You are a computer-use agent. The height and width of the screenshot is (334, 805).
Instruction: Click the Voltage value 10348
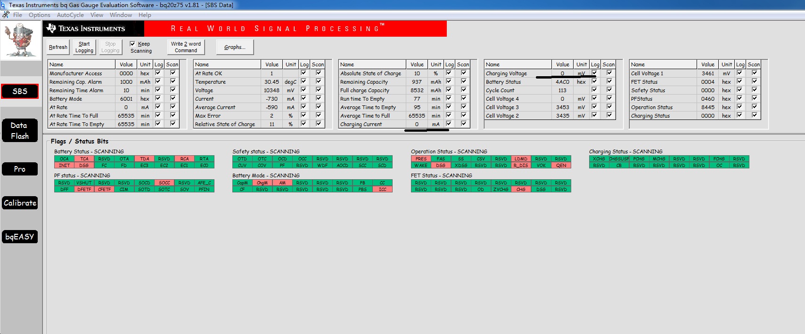(271, 90)
